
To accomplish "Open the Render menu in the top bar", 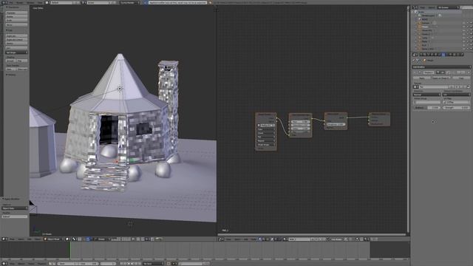I will pos(20,2).
